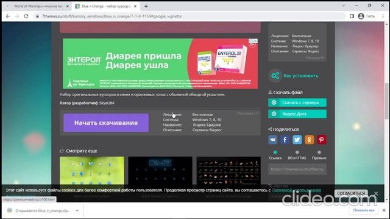Close the Enterol ad banner
The height and width of the screenshot is (219, 390).
255,41
